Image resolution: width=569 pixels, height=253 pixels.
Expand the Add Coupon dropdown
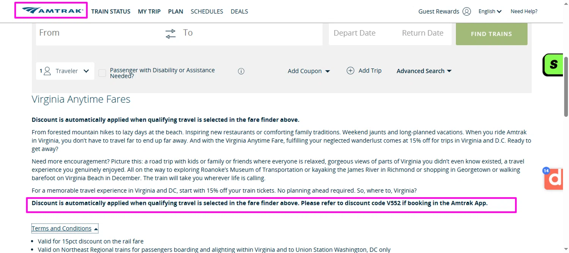pyautogui.click(x=309, y=71)
